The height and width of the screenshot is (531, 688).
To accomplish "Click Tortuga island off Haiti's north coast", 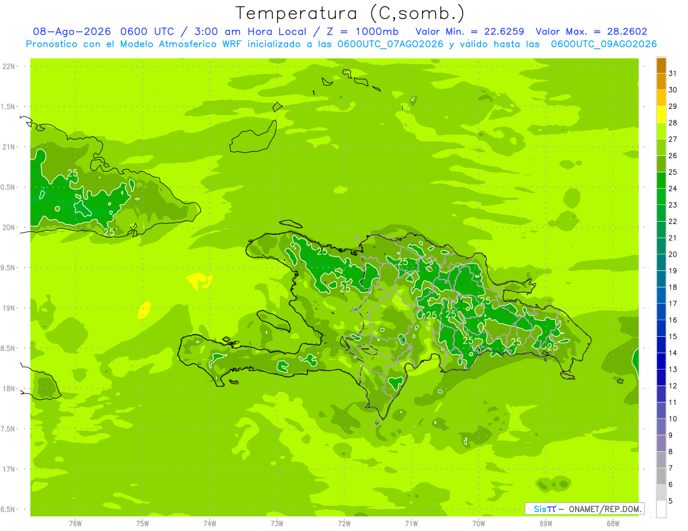I will (290, 224).
